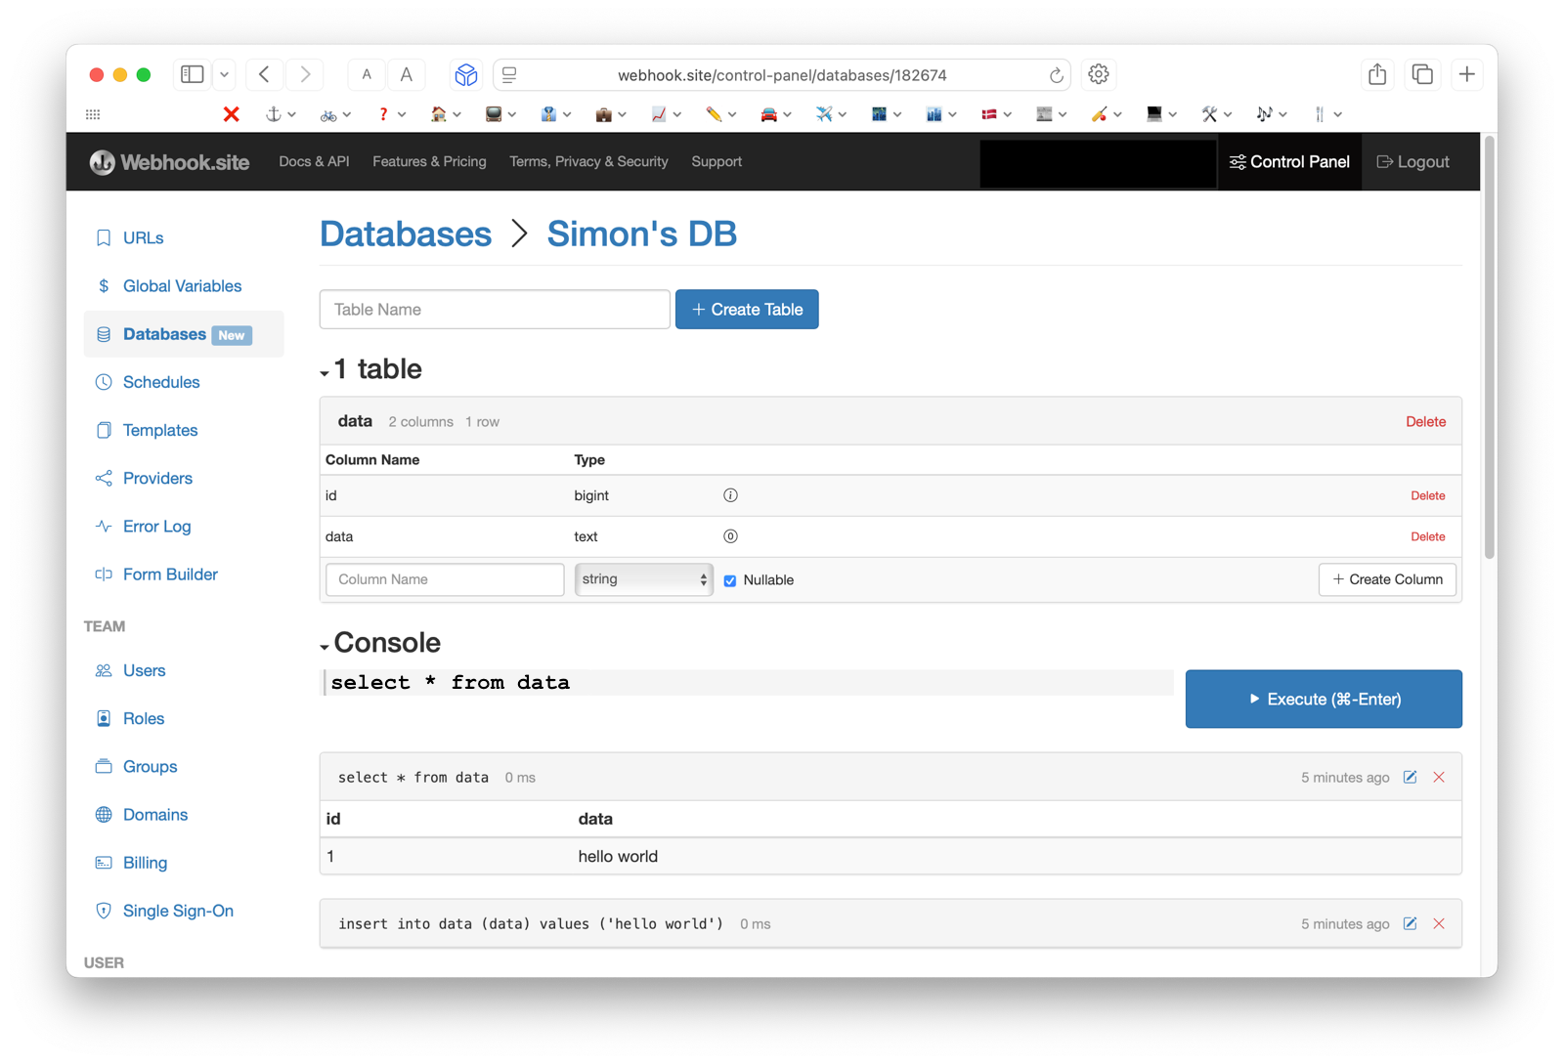Remove the insert query history entry
This screenshot has width=1564, height=1064.
(1439, 924)
